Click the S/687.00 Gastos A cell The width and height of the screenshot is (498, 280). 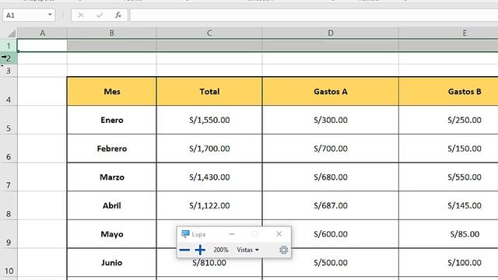pyautogui.click(x=331, y=205)
